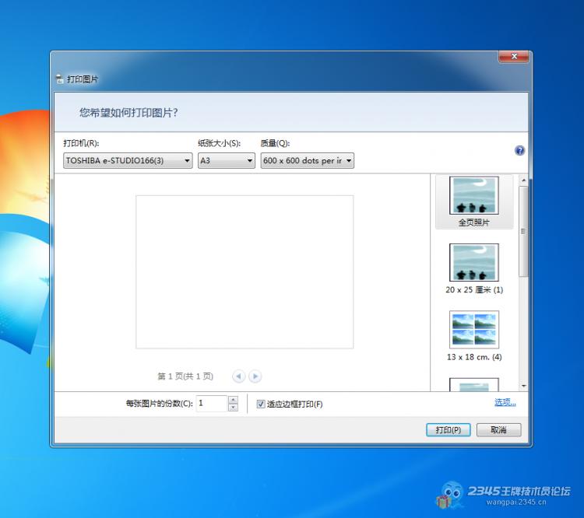The image size is (584, 518).
Task: Click the layout list scroll down arrow
Action: coord(524,386)
